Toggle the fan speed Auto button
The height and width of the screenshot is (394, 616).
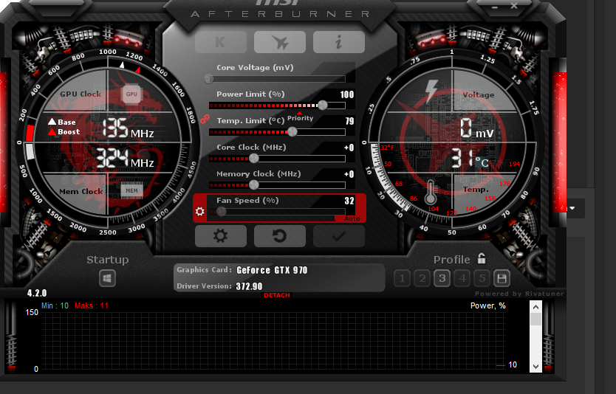point(350,218)
